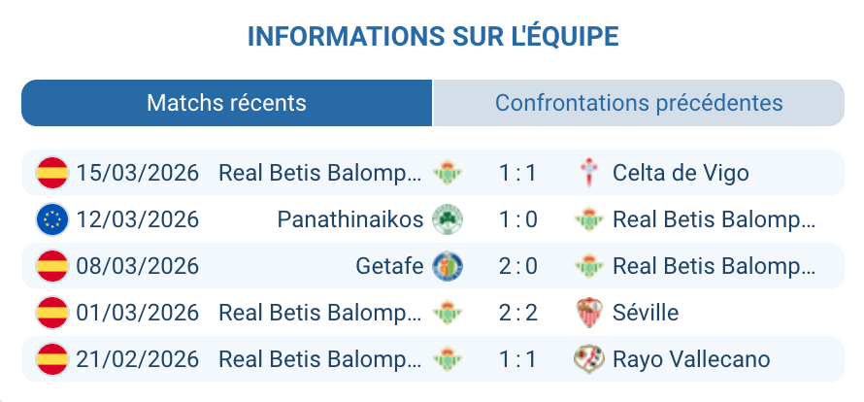Click the Getafe club crest
864x402 pixels.
pos(448,266)
